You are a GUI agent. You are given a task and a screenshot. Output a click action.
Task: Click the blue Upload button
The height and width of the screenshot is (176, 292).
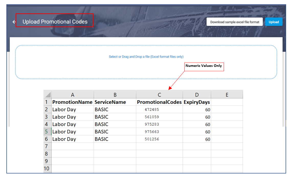click(274, 22)
